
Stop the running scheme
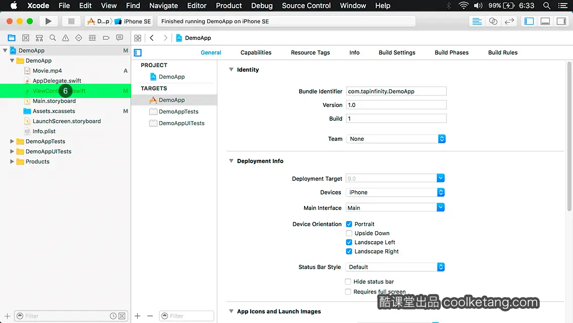pos(71,21)
